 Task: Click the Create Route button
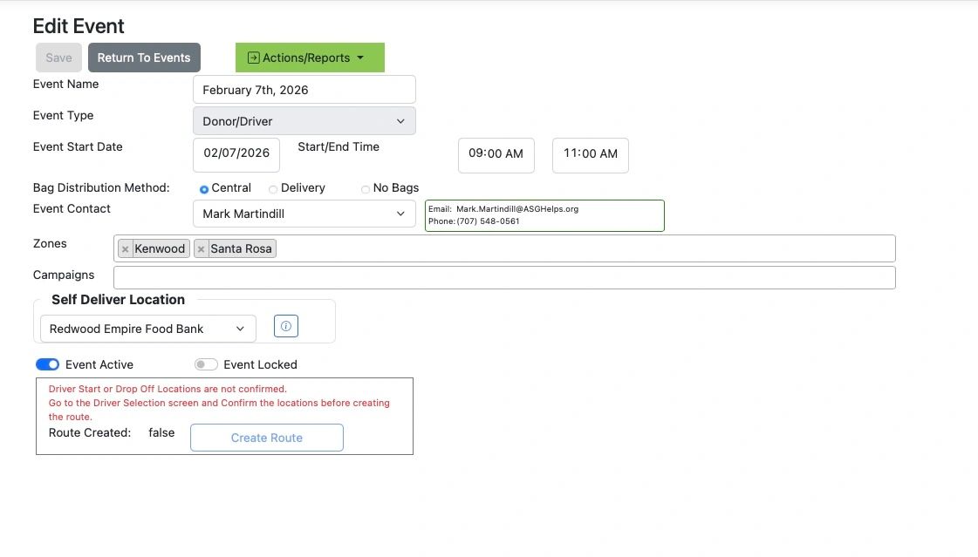pos(266,438)
